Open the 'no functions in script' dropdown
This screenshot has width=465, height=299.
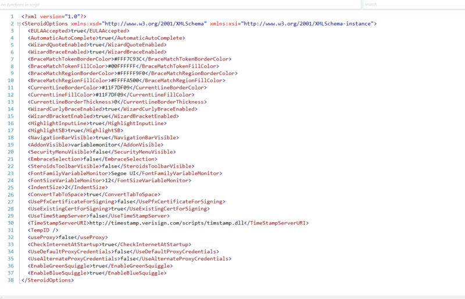181,5
